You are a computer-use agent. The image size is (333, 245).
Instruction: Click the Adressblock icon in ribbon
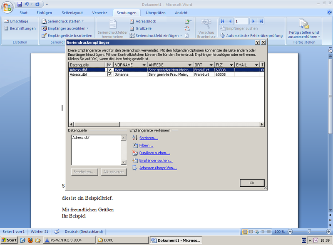(132, 21)
